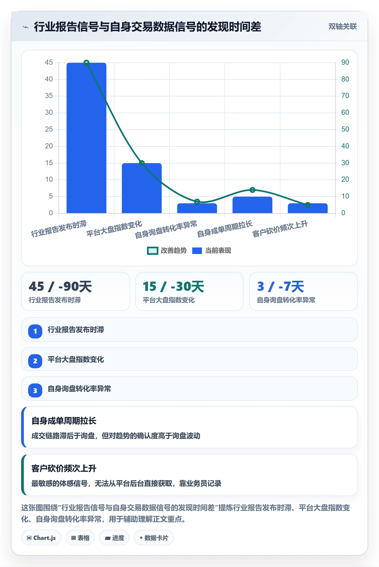Screen dimensions: 379x567
Task: Open the 45 / -90天 data card
Action: pyautogui.click(x=76, y=291)
